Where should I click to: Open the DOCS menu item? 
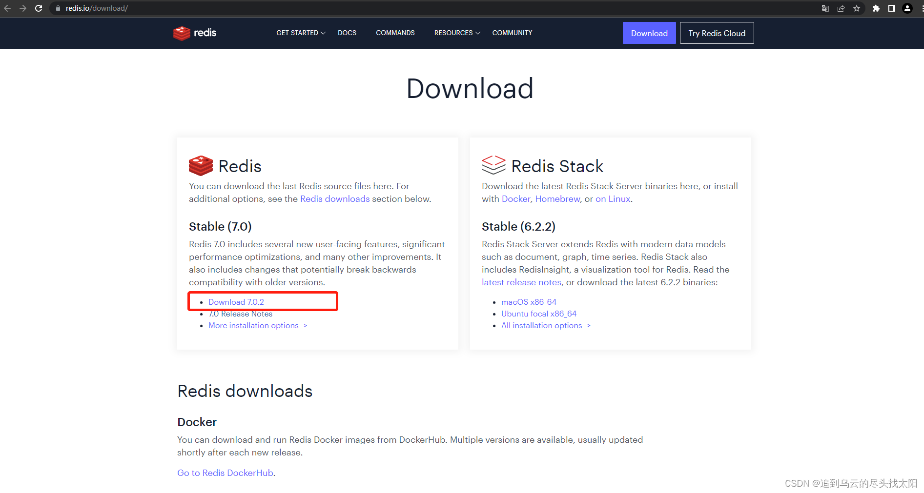click(x=347, y=33)
